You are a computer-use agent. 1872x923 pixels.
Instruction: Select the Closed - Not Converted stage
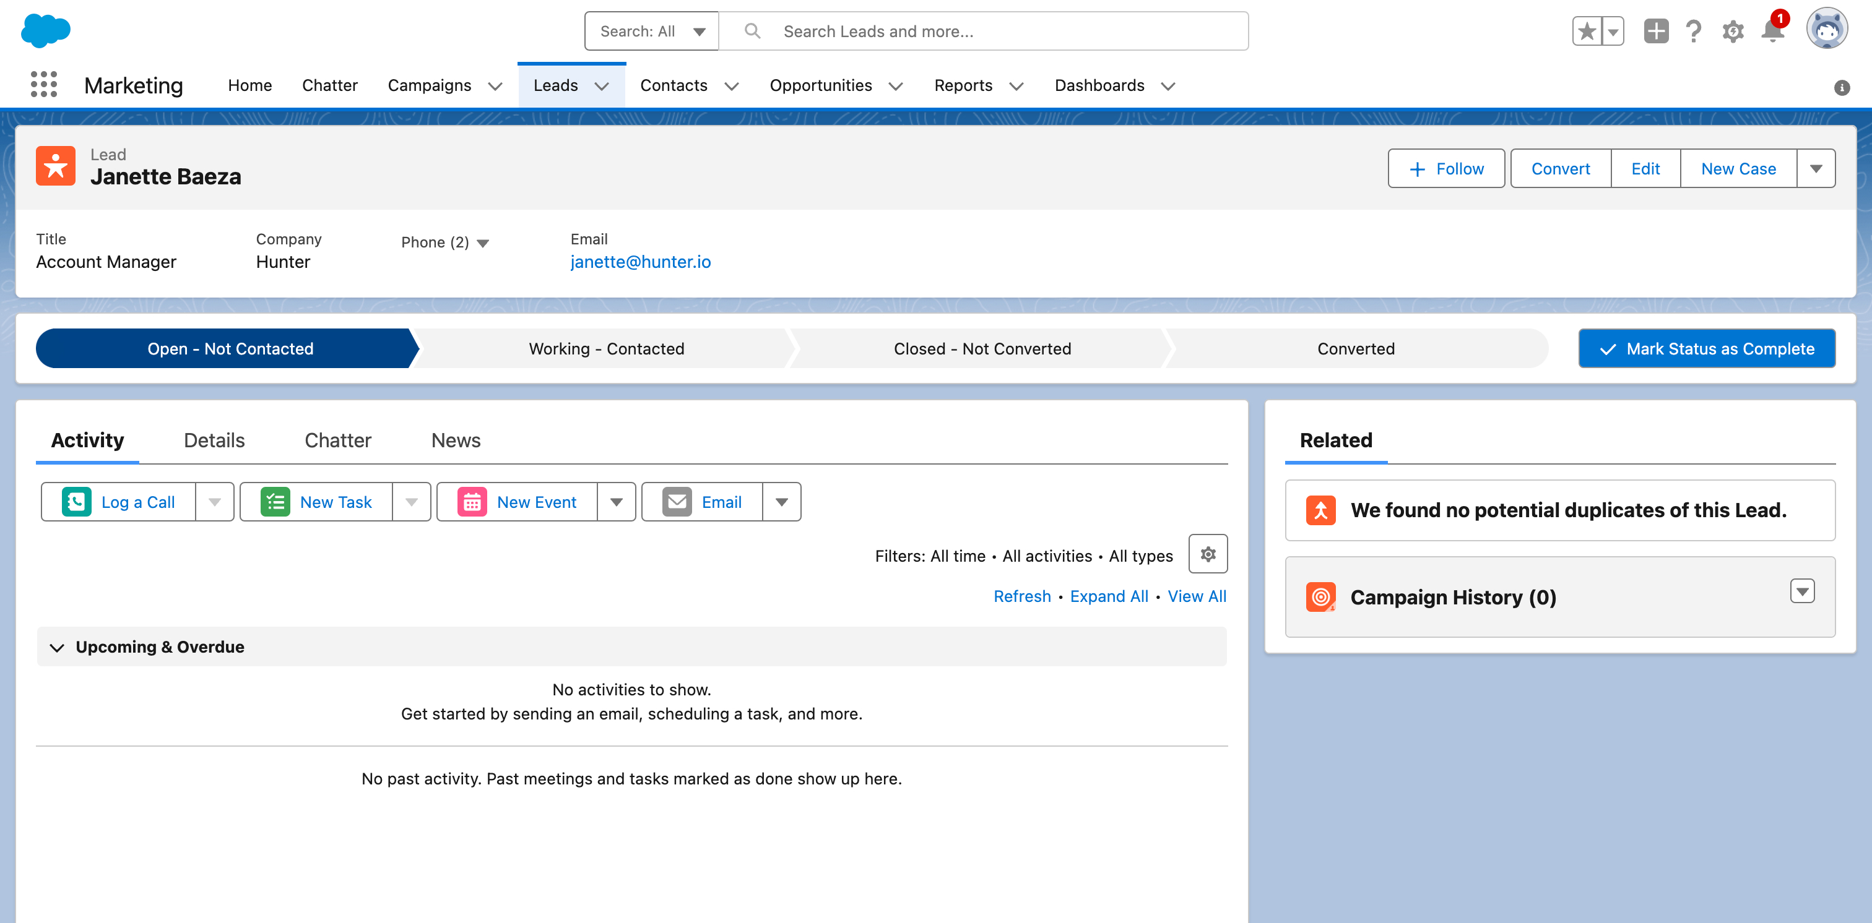tap(982, 348)
